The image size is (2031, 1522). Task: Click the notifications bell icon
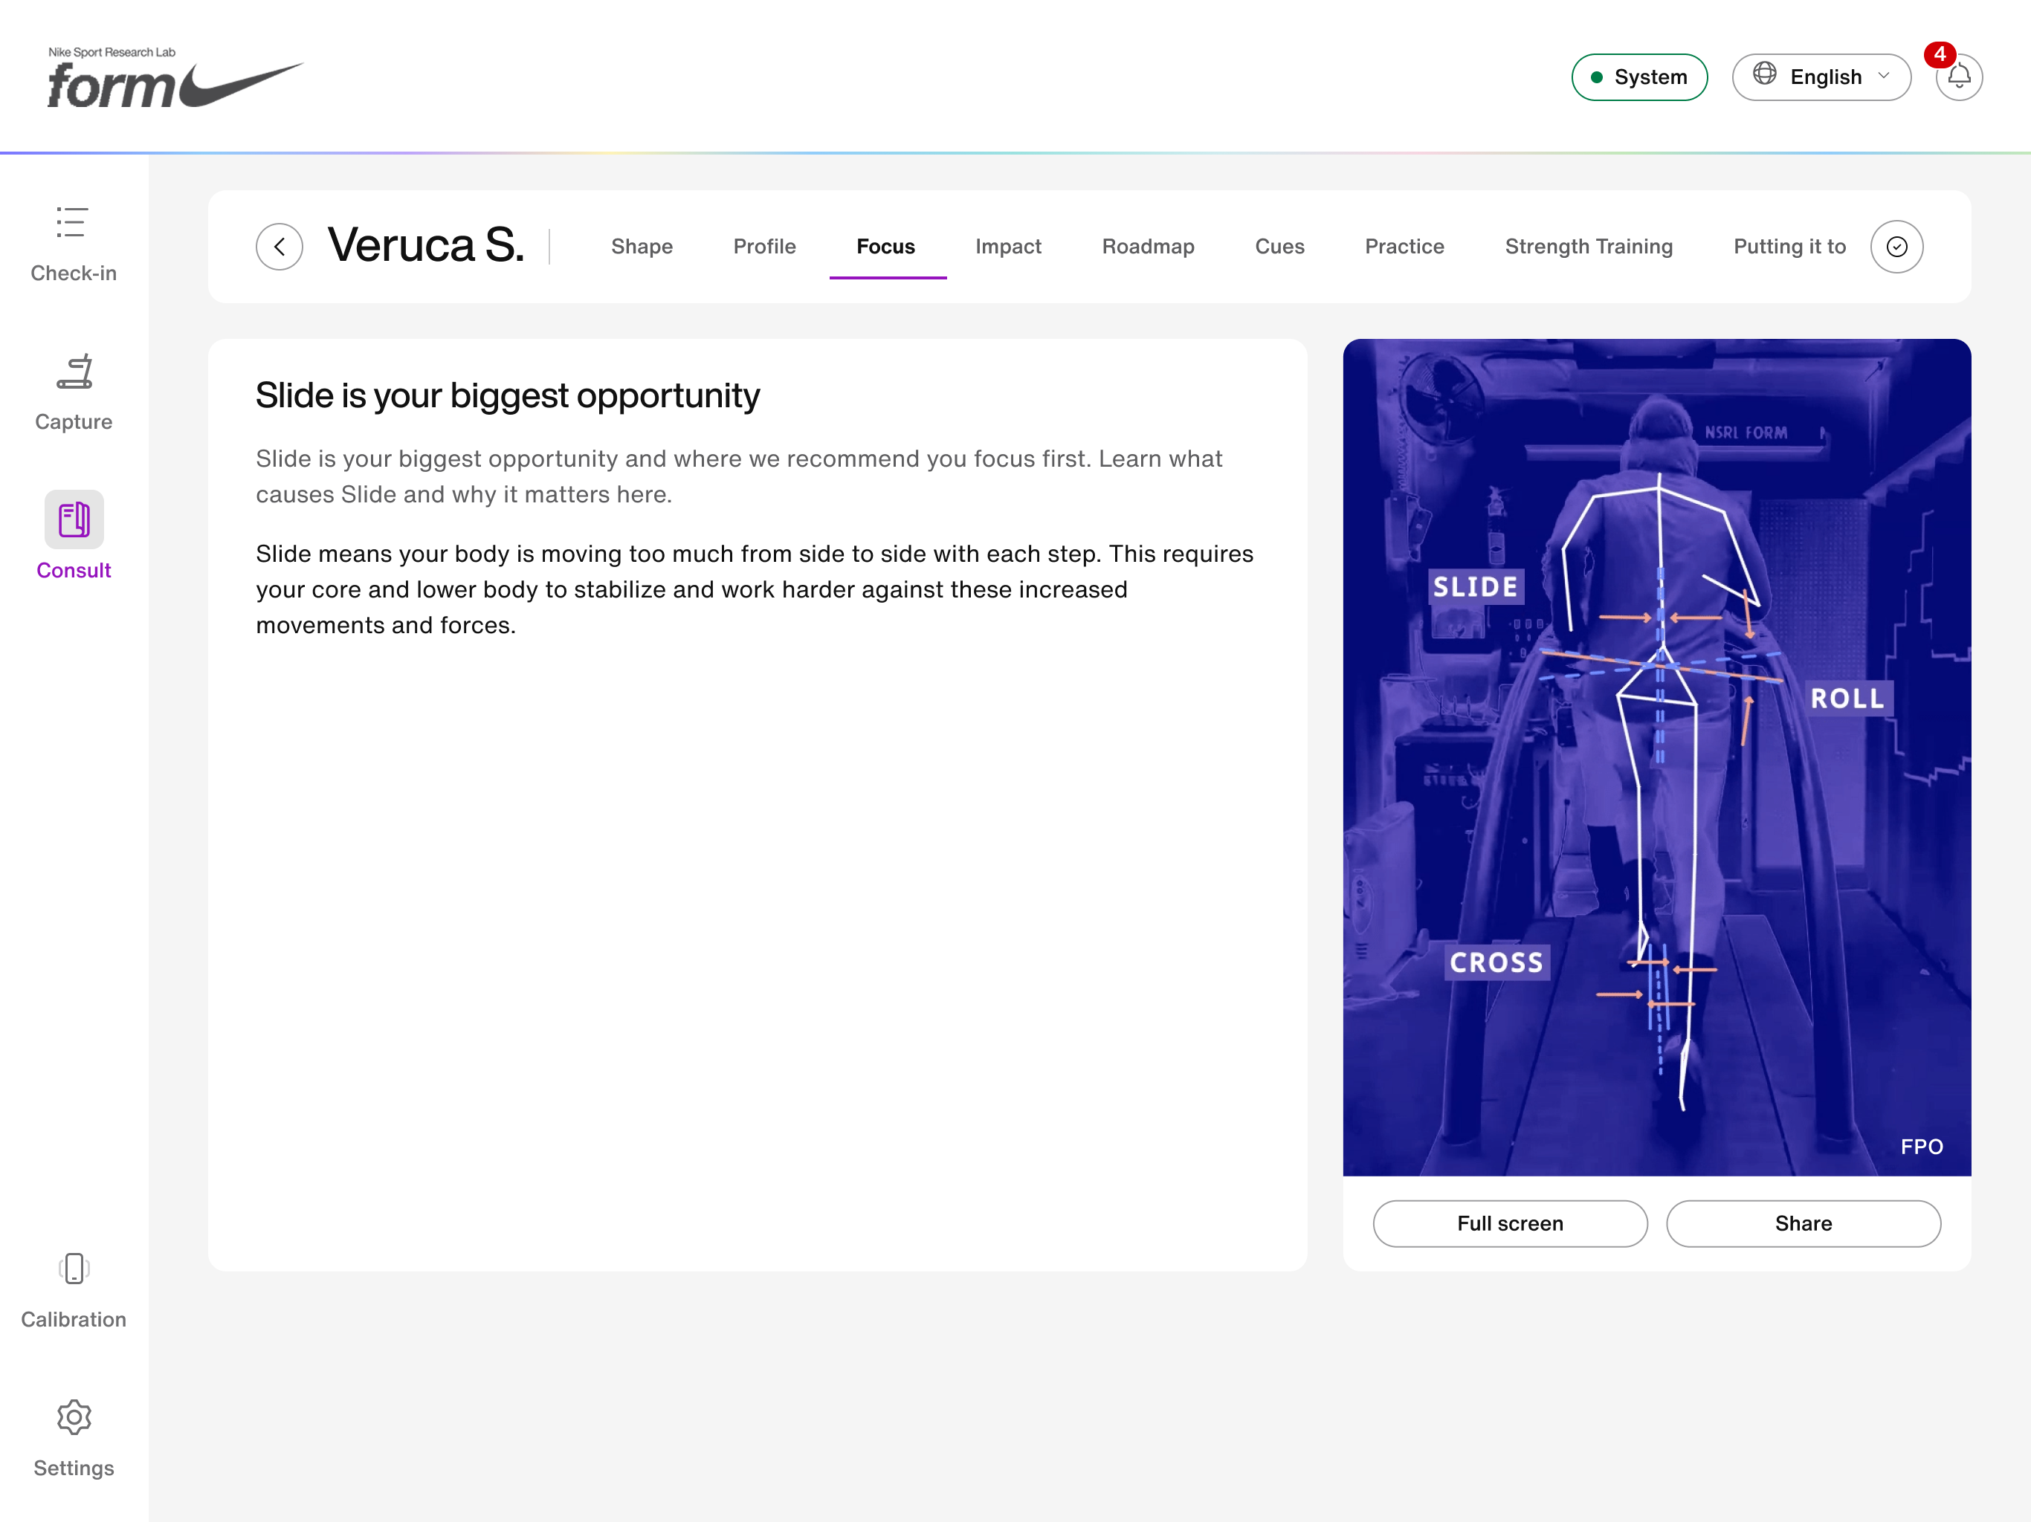[x=1958, y=77]
